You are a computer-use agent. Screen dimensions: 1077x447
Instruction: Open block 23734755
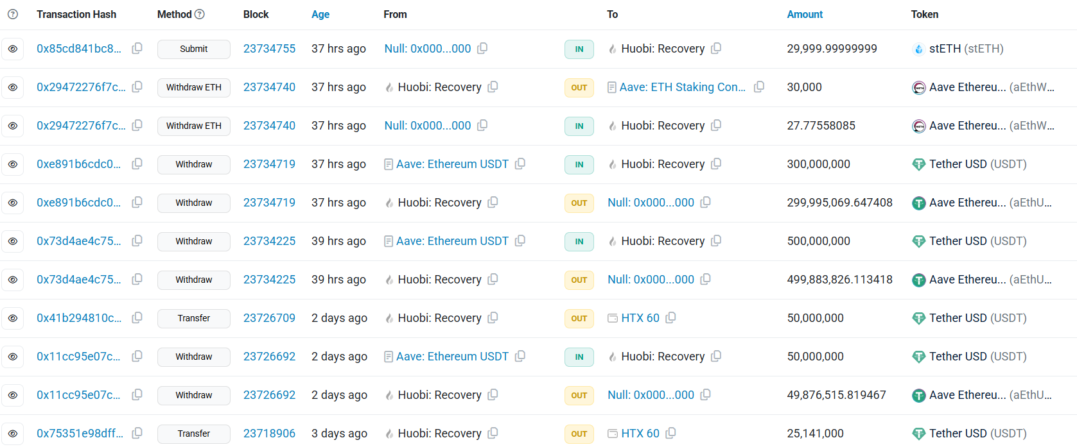[x=269, y=49]
